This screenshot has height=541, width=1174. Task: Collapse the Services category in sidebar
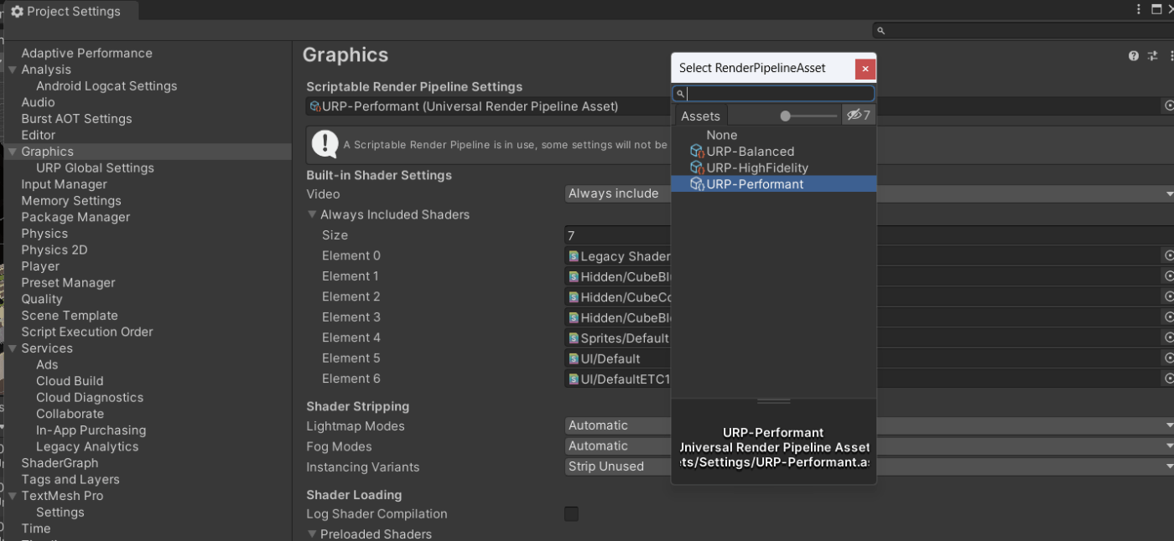tap(13, 348)
